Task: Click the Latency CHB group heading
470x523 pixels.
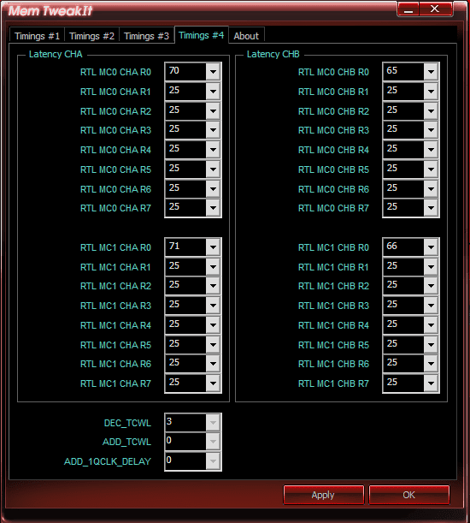Action: click(273, 54)
